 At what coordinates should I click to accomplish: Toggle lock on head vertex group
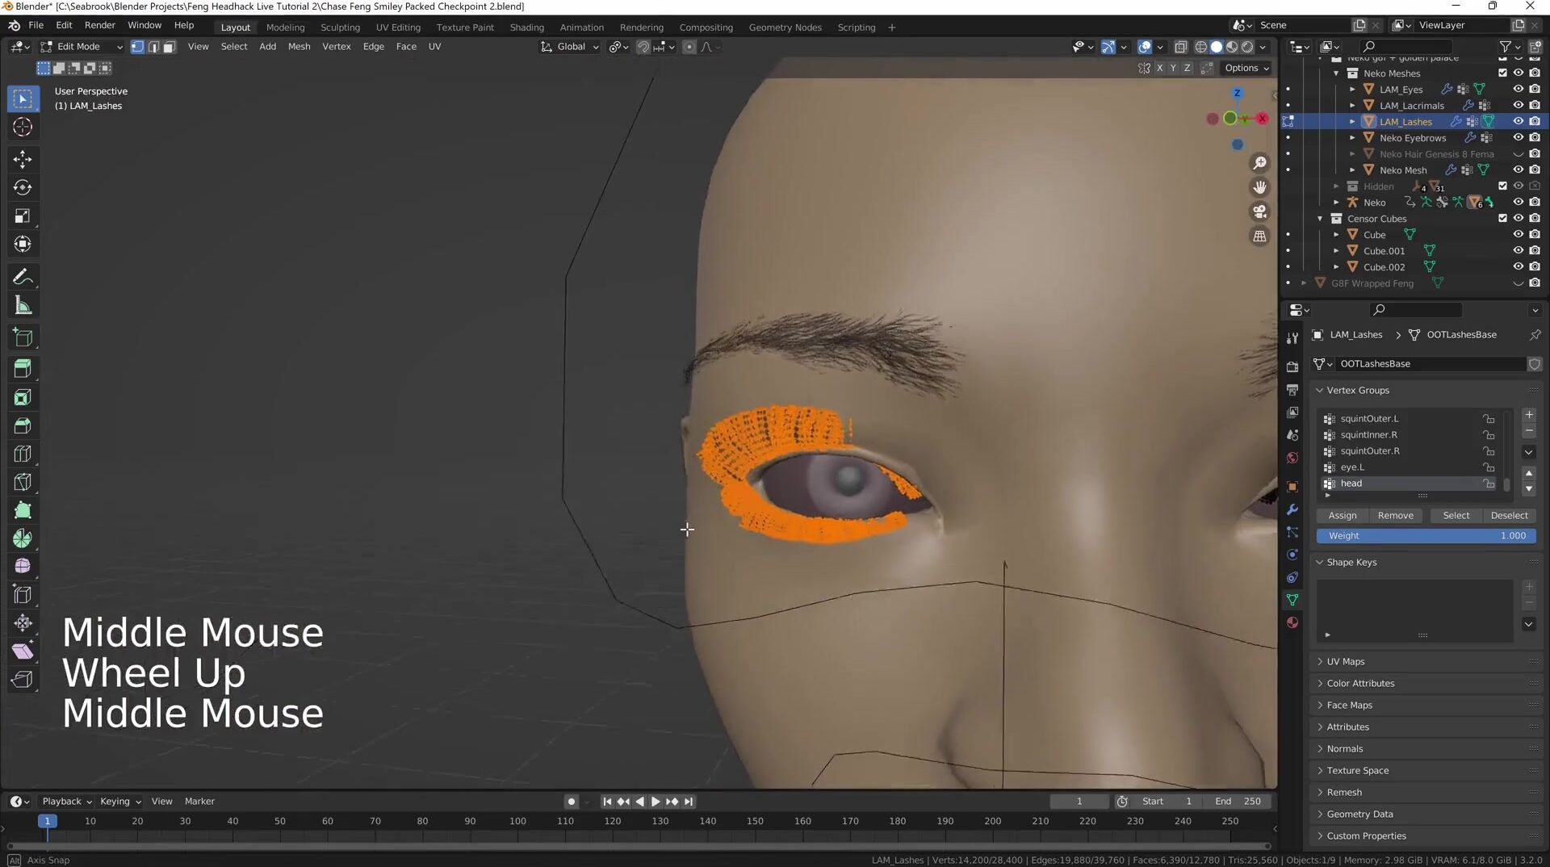point(1489,484)
